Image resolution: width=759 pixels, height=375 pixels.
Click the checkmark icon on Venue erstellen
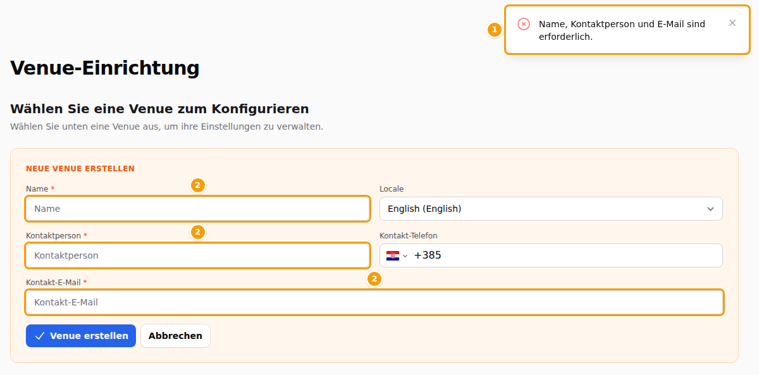(x=40, y=336)
